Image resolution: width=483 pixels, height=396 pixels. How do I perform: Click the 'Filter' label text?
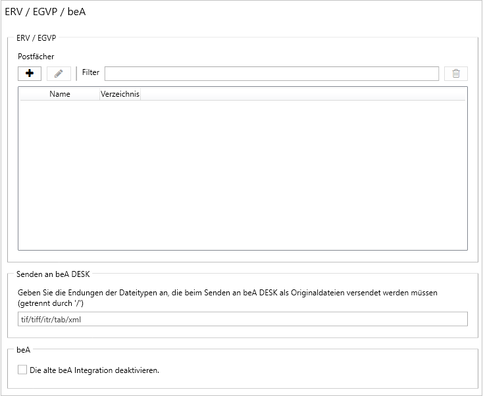91,72
